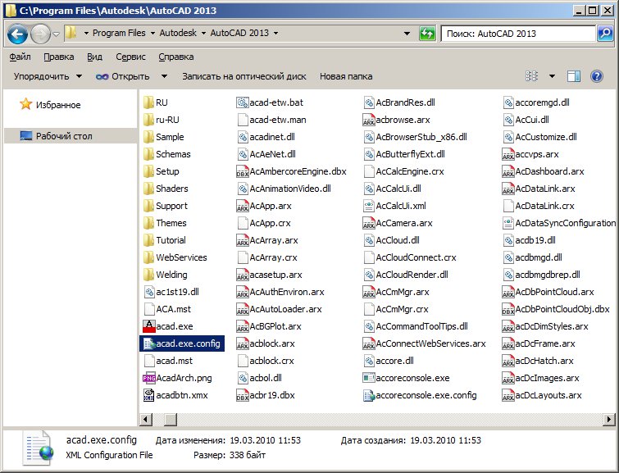Viewport: 619px width, 473px height.
Task: Open the Сервис menu
Action: pos(130,57)
